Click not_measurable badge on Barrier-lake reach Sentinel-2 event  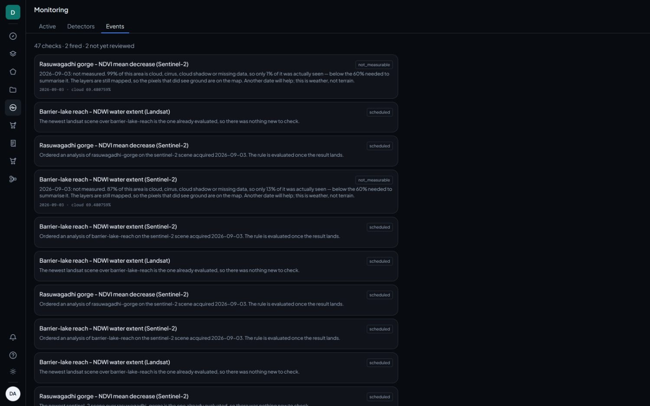374,180
